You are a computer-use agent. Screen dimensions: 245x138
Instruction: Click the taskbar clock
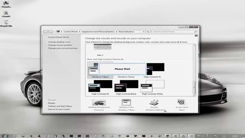pyautogui.click(x=235, y=136)
